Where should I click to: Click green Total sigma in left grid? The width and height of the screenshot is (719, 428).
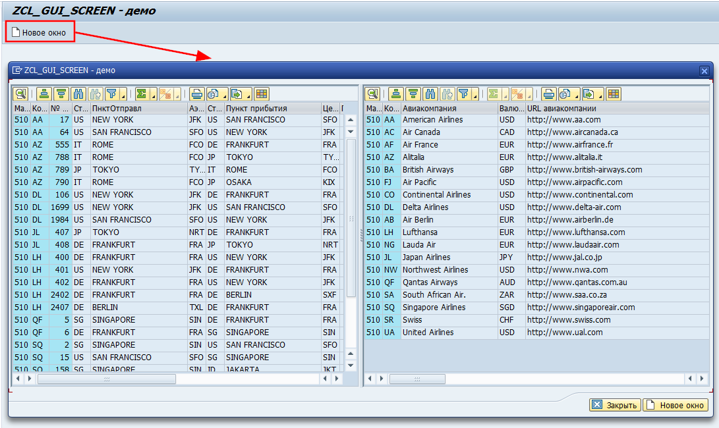tap(141, 94)
